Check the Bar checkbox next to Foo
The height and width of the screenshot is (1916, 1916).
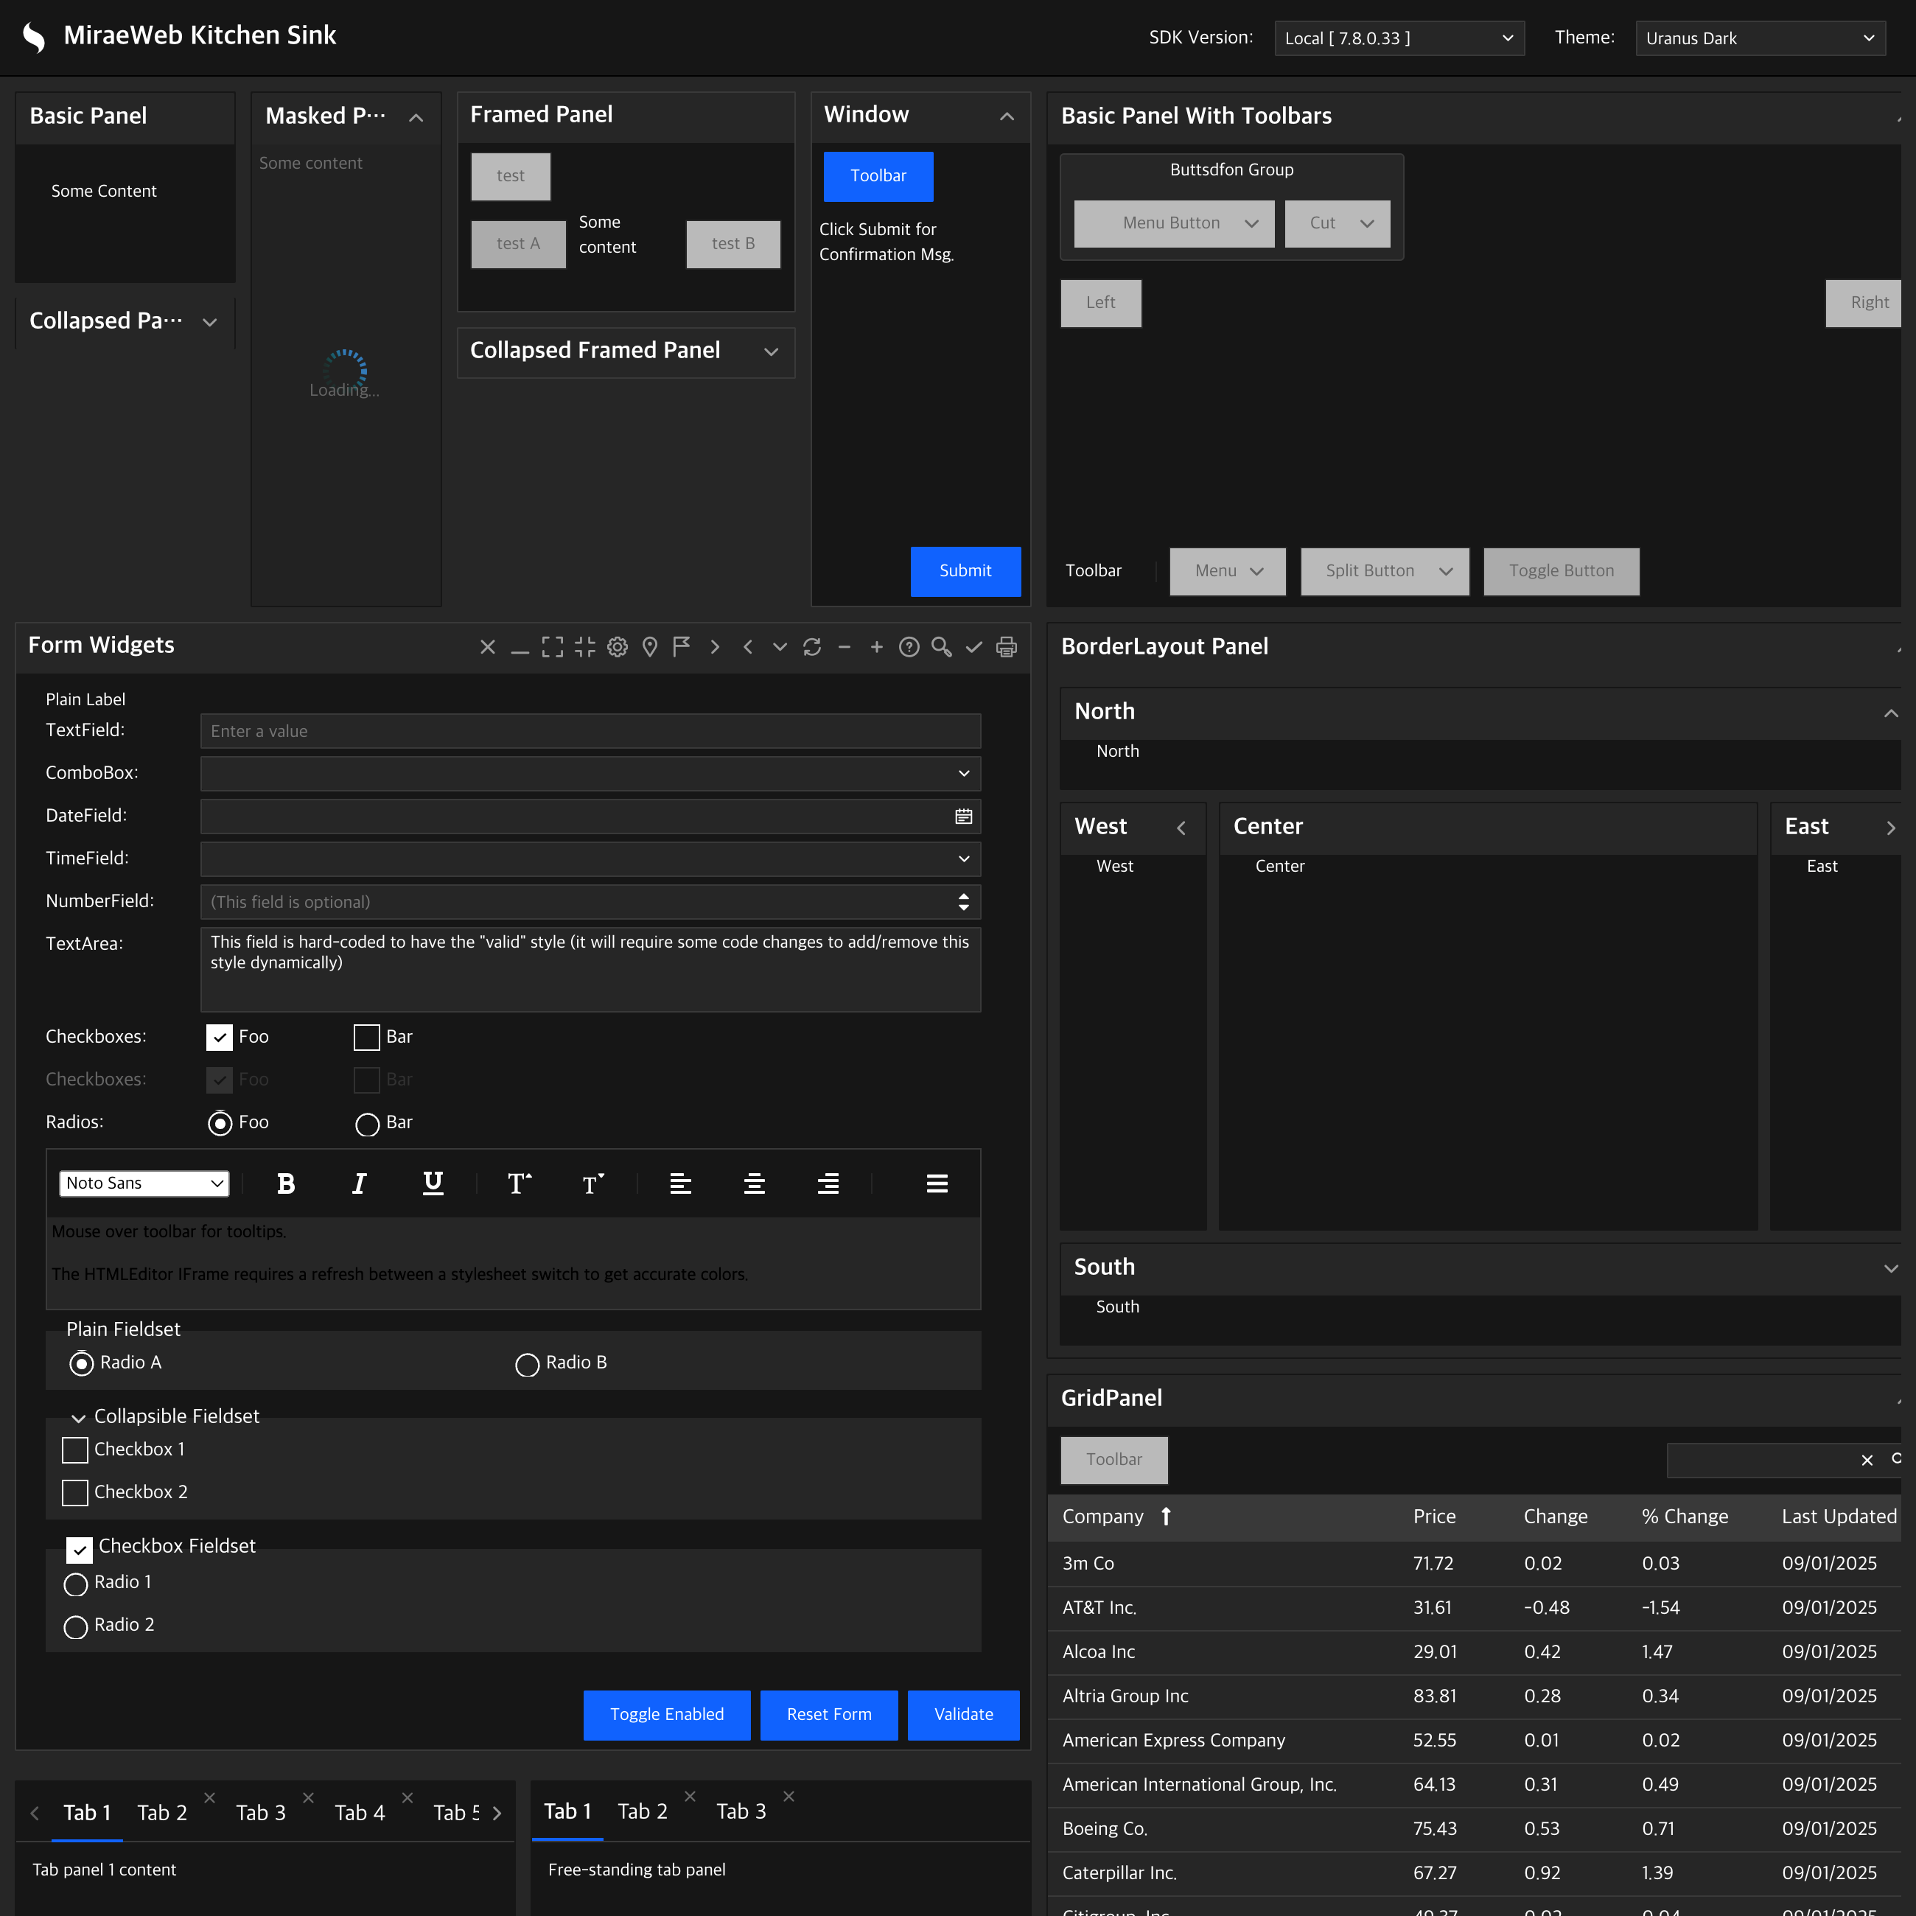pyautogui.click(x=366, y=1038)
